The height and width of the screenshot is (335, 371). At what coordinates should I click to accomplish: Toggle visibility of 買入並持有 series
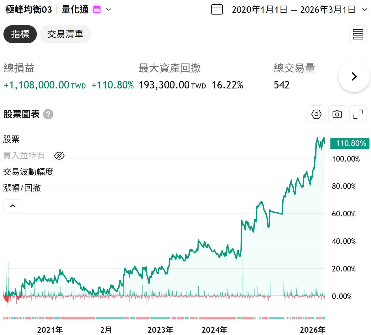click(59, 156)
